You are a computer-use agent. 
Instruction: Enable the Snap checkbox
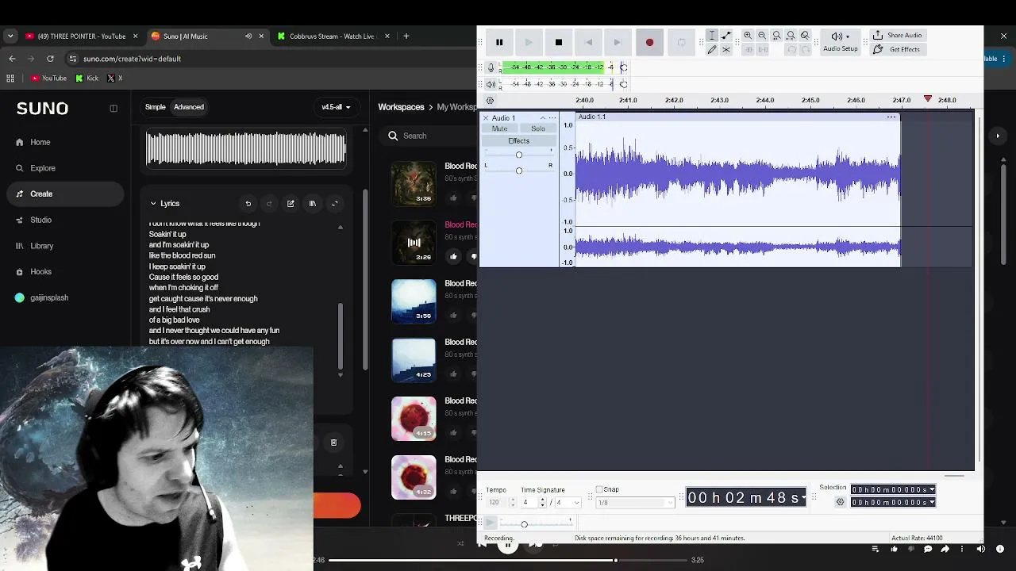click(599, 489)
